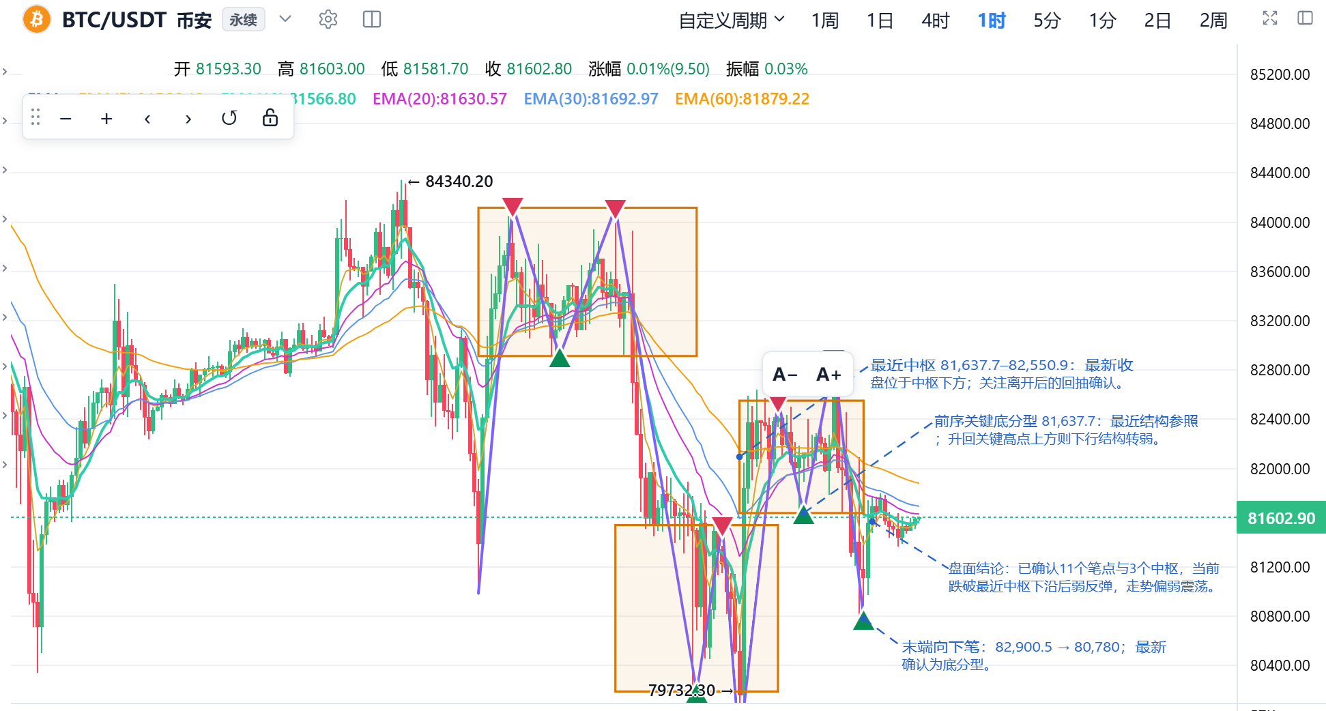
Task: Switch to 1日 timeframe
Action: pos(880,20)
